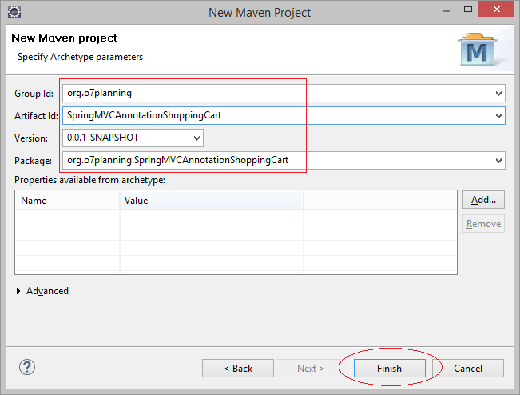The width and height of the screenshot is (520, 395).
Task: Click the Group Id label
Action: [x=34, y=94]
